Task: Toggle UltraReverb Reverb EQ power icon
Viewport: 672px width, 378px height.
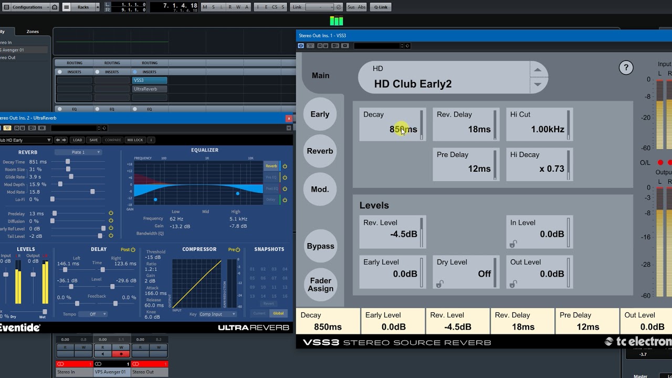Action: [285, 166]
